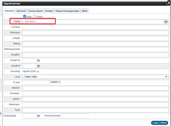171x126 pixels.
Task: Open the Land country dropdown
Action: 95,77
